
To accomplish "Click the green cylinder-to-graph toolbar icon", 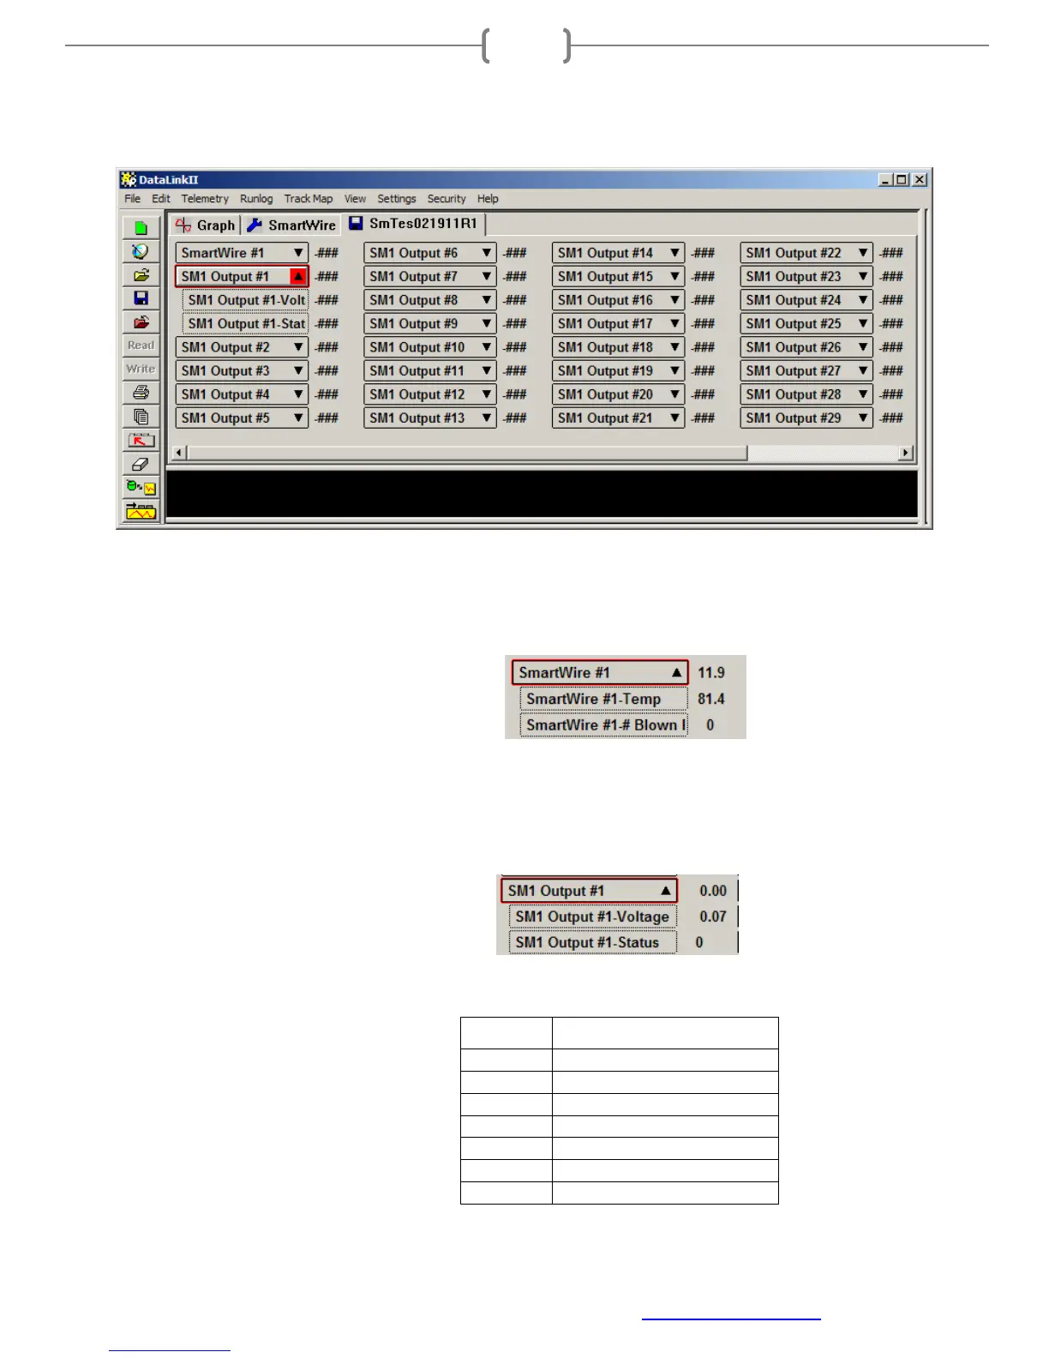I will (141, 488).
